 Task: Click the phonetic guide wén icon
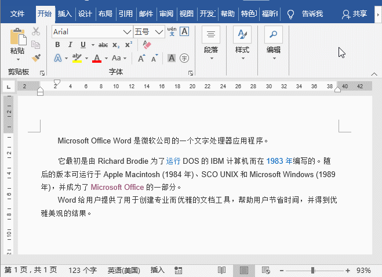172,31
